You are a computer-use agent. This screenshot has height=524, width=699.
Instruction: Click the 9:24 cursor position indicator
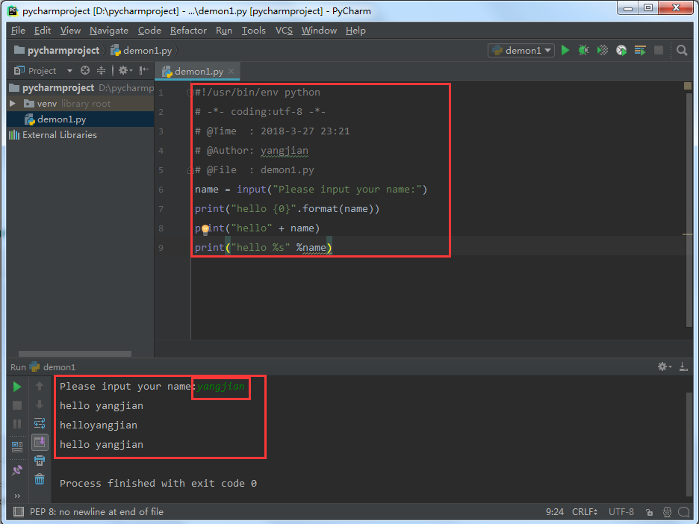555,512
